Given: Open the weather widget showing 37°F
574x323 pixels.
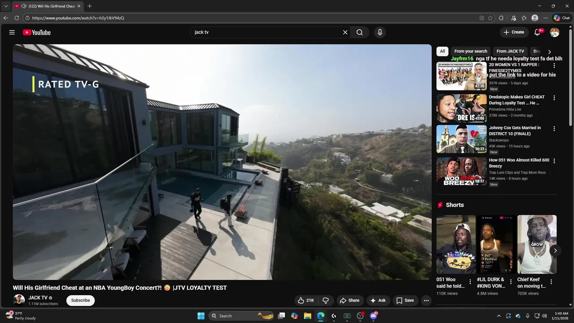Looking at the screenshot, I should click(21, 316).
